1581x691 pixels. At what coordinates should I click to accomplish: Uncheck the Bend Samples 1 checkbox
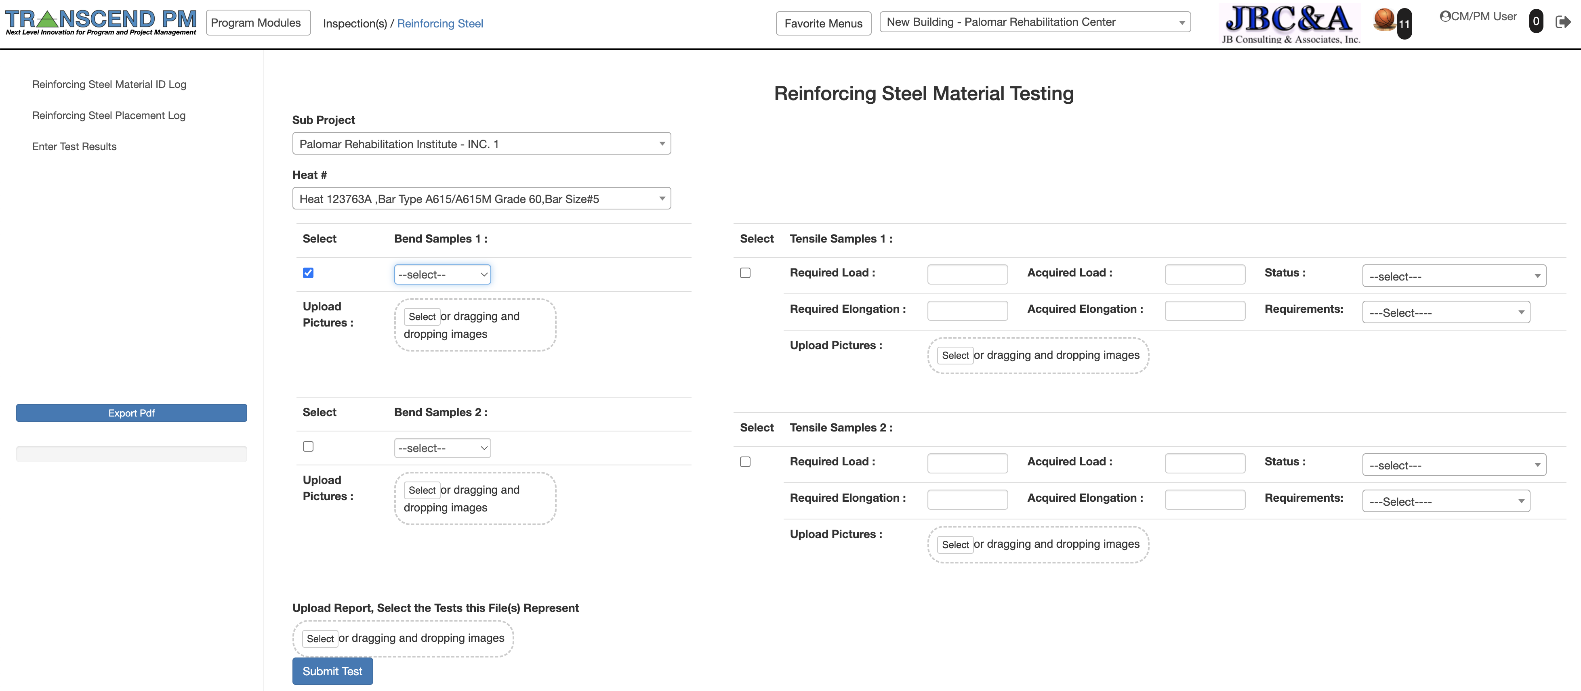click(x=308, y=273)
